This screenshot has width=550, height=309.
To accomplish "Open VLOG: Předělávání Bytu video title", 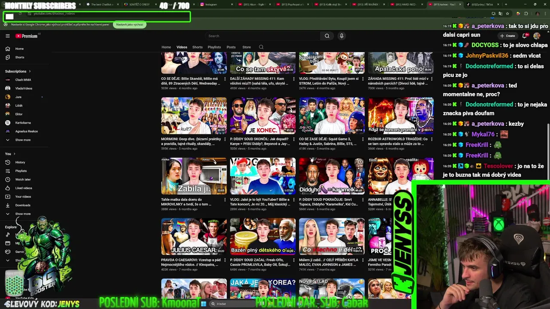I will tap(329, 81).
